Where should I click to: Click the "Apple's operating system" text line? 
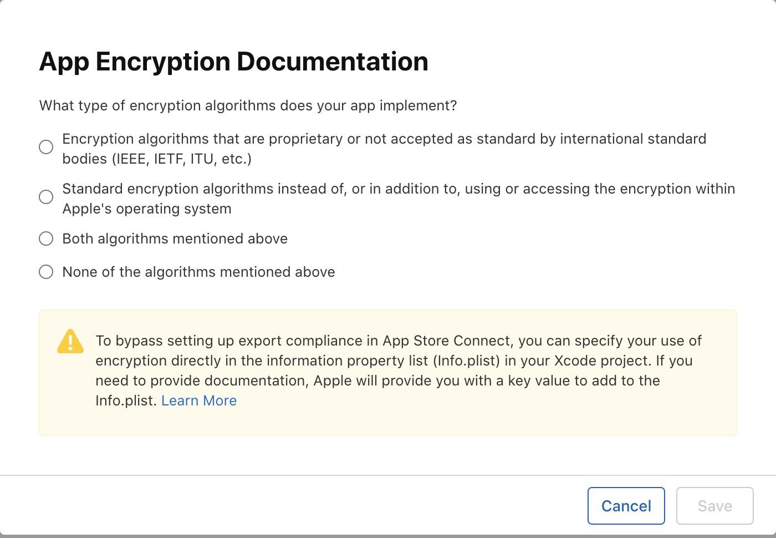tap(147, 209)
